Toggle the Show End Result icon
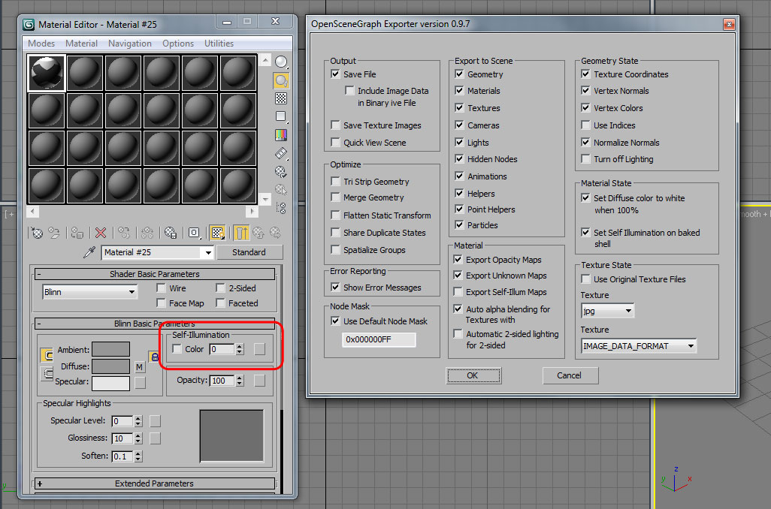The height and width of the screenshot is (509, 771). click(241, 233)
